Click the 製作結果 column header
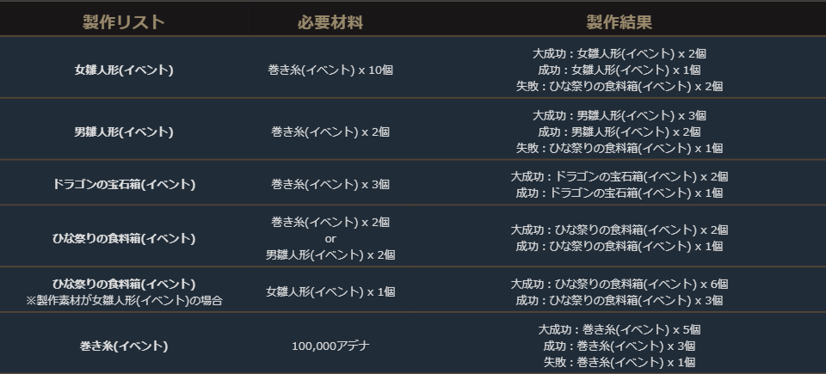Viewport: 826px width, 374px height. pos(619,22)
